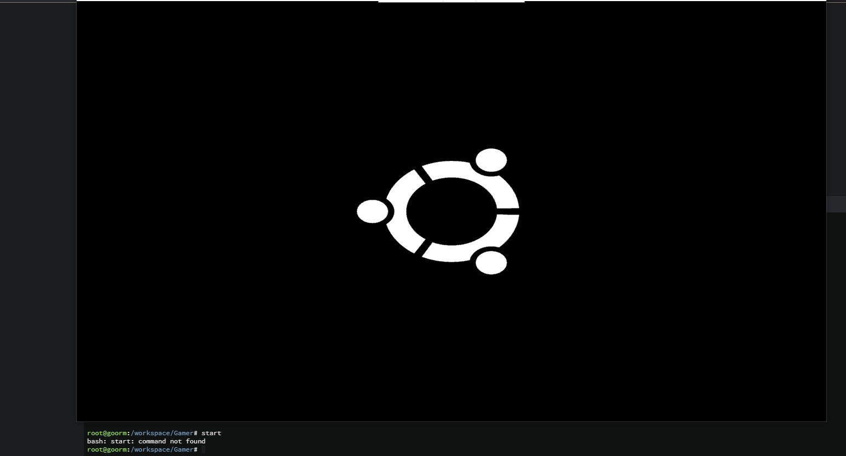Click the white Ubuntu logo on the splash screen
Screen dimensions: 846x456
pos(438,211)
